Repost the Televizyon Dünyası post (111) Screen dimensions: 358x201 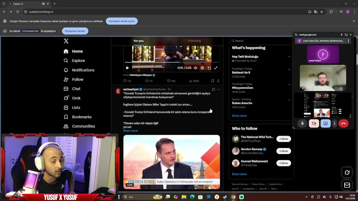coord(149,81)
